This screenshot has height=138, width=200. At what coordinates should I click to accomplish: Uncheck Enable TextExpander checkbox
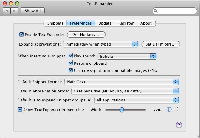pyautogui.click(x=21, y=34)
